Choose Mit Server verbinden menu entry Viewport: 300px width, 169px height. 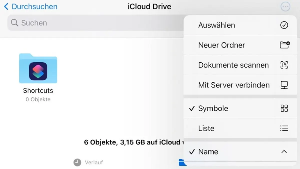point(234,85)
